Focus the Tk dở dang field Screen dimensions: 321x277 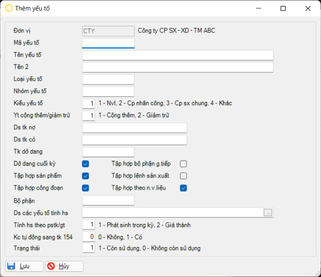tap(108, 152)
